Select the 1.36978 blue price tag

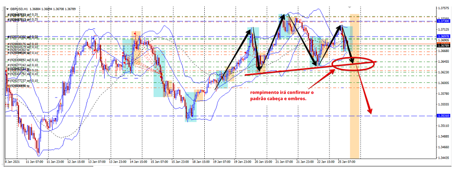tap(443, 36)
